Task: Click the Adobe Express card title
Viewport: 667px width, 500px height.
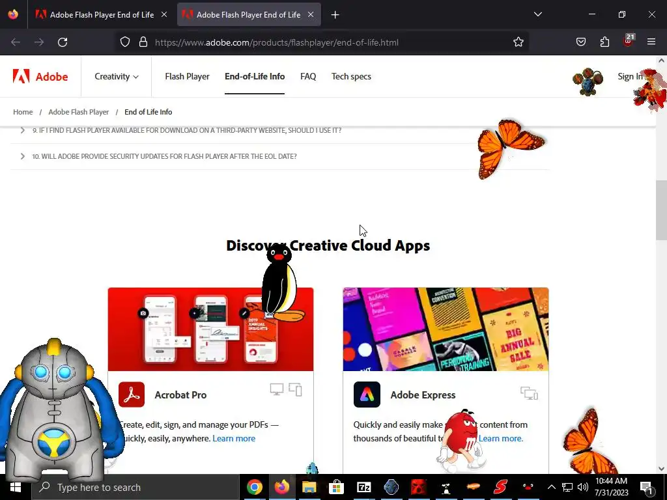Action: click(423, 395)
